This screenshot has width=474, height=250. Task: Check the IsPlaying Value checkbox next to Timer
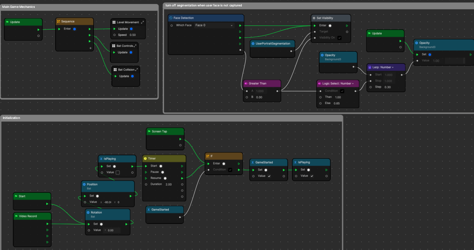(x=118, y=172)
